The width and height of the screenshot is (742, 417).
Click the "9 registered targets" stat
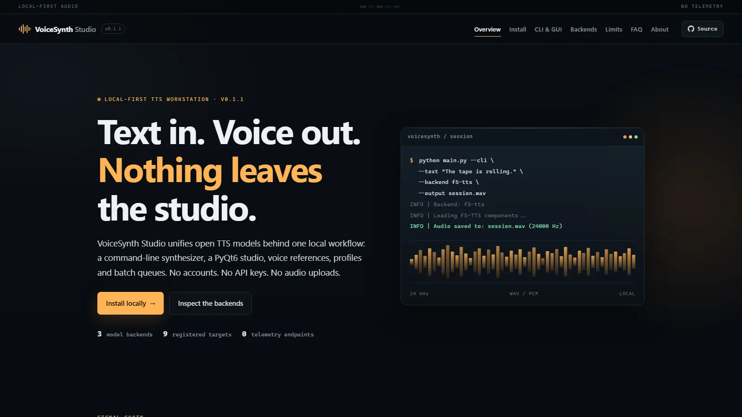coord(197,334)
